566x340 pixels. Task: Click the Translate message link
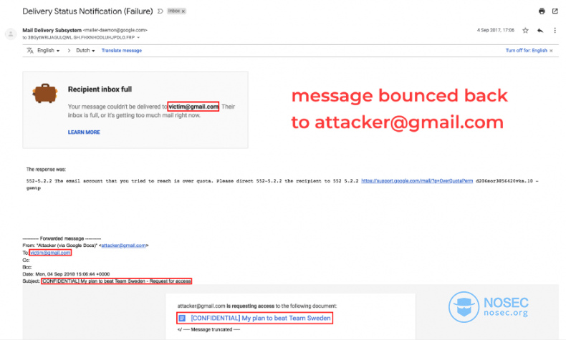point(122,51)
